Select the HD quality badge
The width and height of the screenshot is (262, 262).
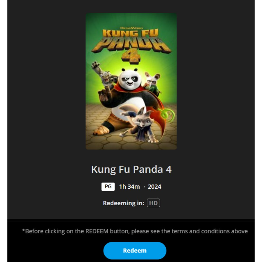pos(154,203)
